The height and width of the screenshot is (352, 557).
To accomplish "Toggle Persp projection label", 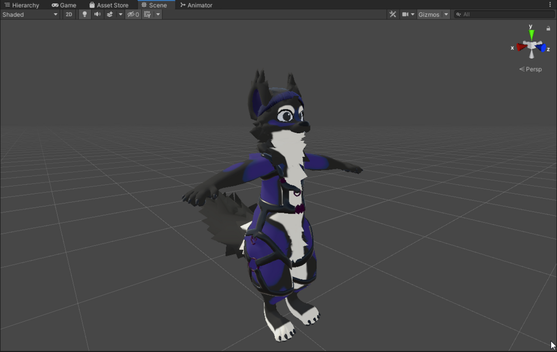I will point(530,69).
